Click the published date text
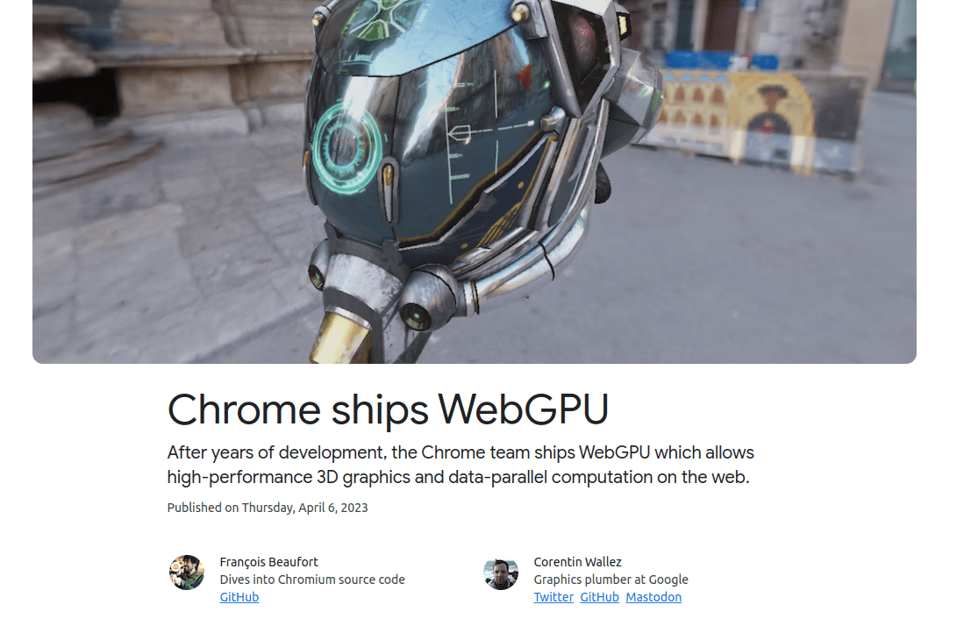This screenshot has width=971, height=633. (268, 508)
